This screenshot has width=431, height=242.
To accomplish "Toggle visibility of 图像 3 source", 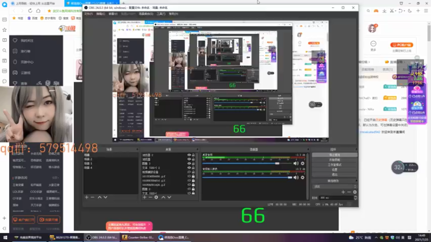I will coord(189,163).
